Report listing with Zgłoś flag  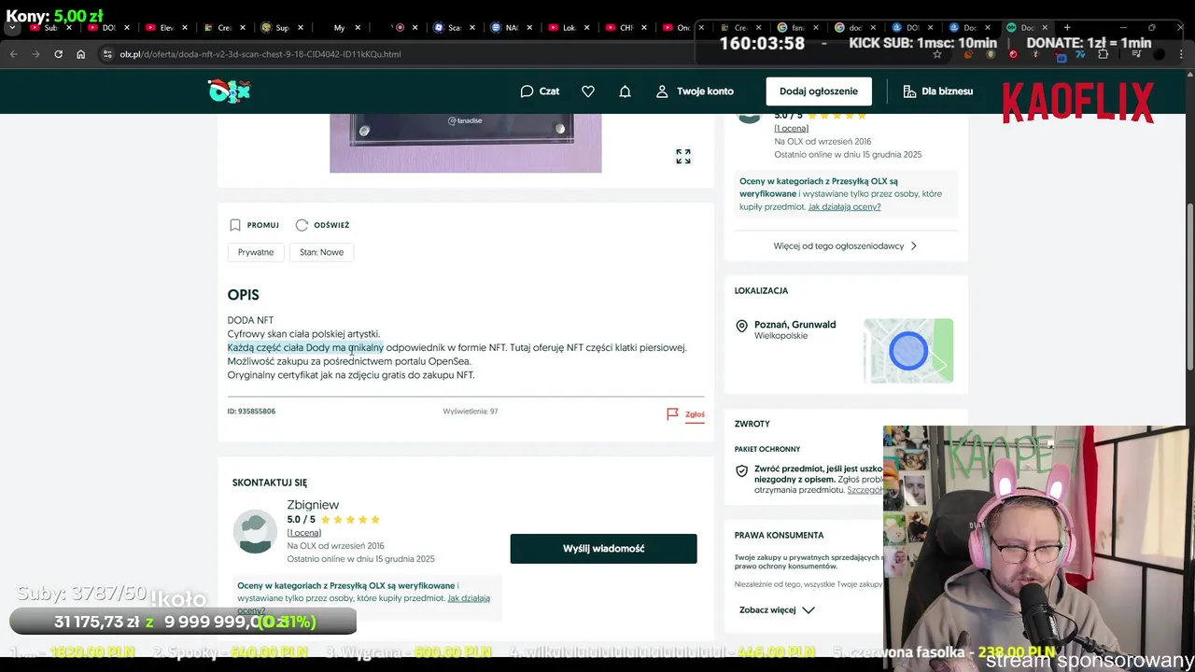point(685,414)
